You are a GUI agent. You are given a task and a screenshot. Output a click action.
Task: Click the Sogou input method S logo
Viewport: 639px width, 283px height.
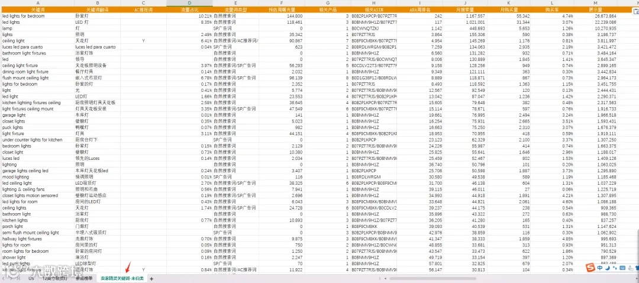click(590, 268)
